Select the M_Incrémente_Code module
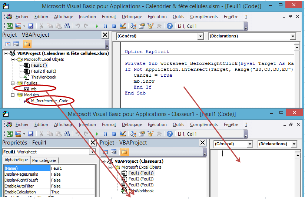Viewport: 305px width, 199px height. (x=49, y=101)
